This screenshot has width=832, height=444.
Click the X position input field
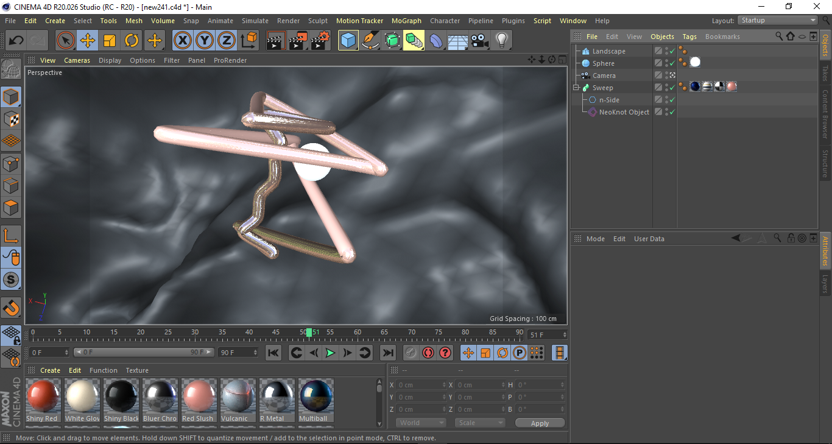[422, 385]
